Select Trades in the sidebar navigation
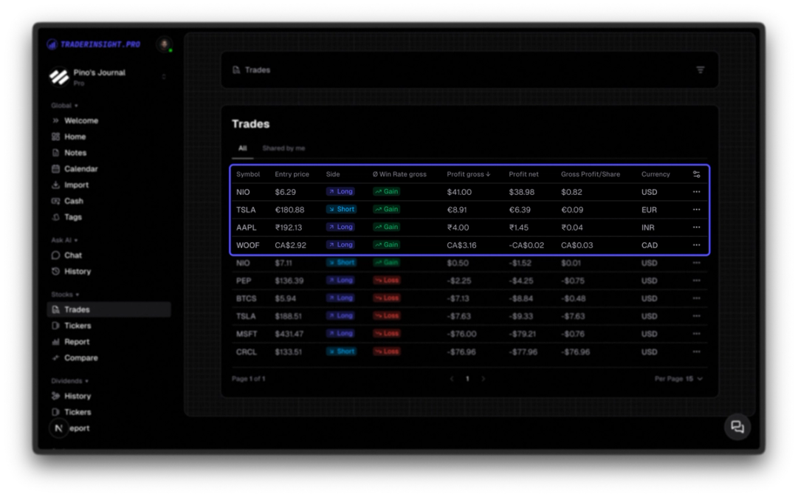This screenshot has width=798, height=497. tap(76, 309)
